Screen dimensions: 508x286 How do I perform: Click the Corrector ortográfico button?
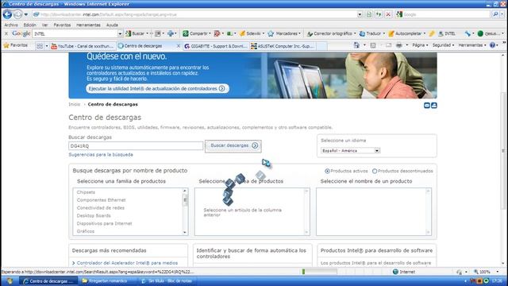[331, 33]
